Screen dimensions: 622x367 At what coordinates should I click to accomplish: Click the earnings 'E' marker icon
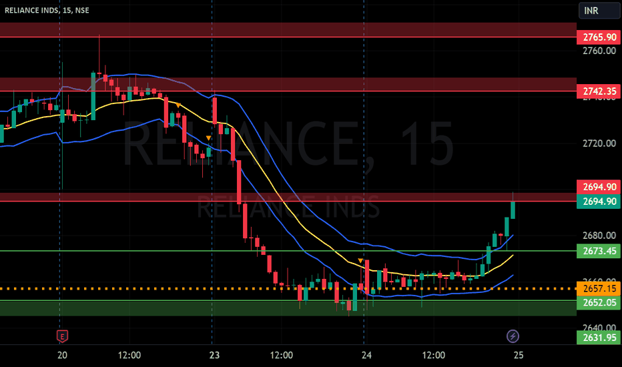coord(62,336)
